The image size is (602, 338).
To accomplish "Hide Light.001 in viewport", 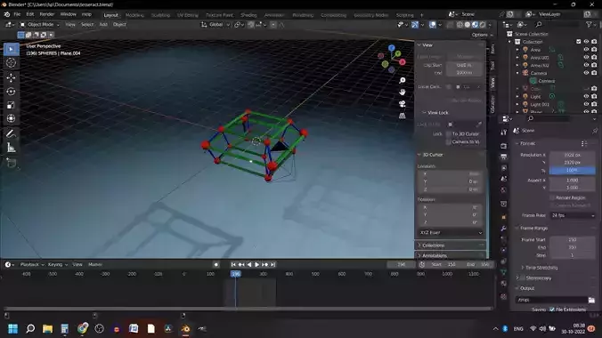I will pos(586,104).
